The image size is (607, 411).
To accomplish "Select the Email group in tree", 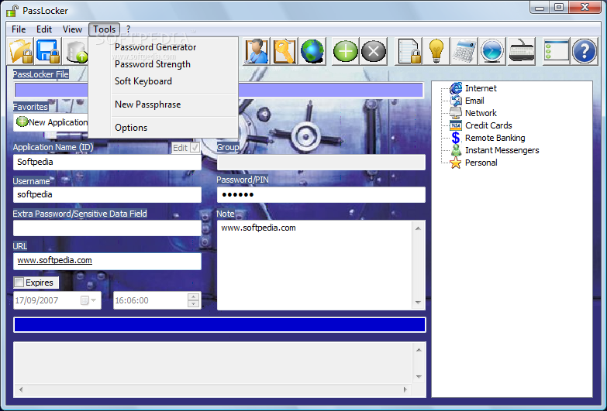I will tap(474, 101).
